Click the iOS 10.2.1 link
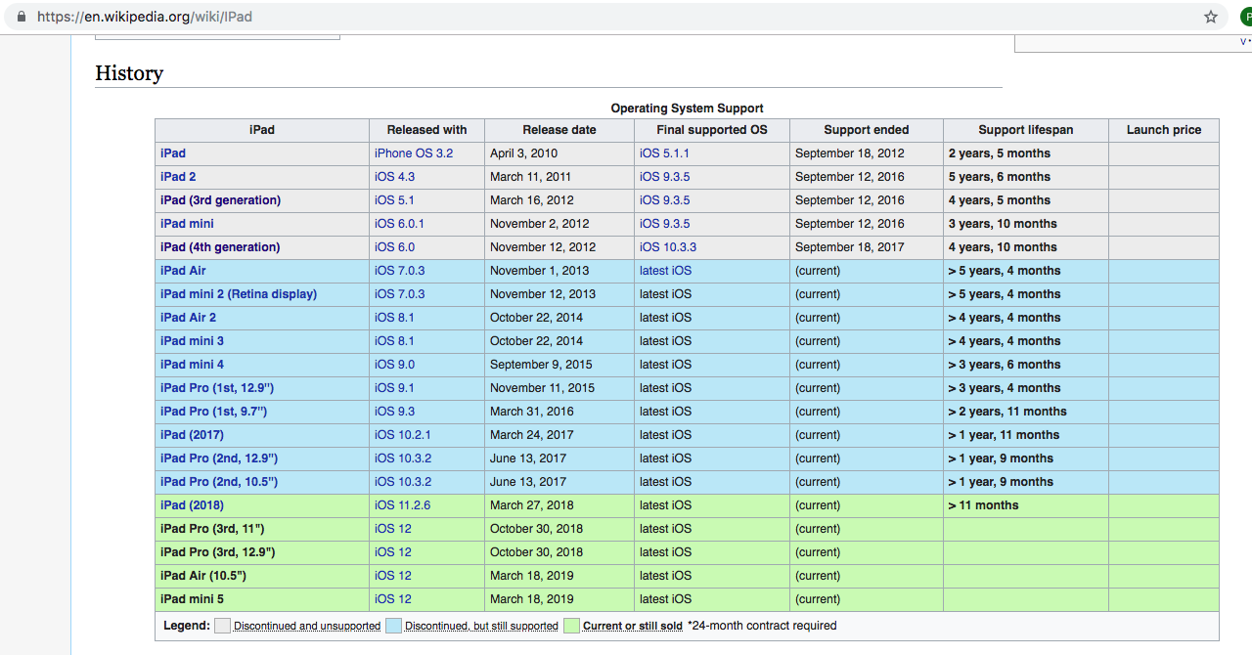This screenshot has width=1252, height=655. [403, 435]
